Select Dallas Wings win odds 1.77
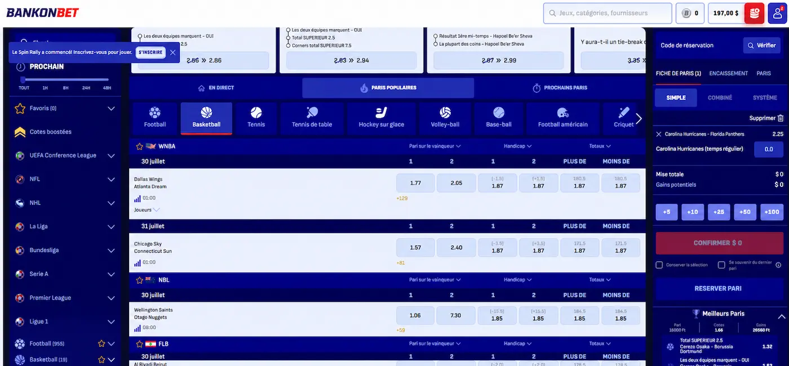The image size is (789, 366). pos(415,183)
